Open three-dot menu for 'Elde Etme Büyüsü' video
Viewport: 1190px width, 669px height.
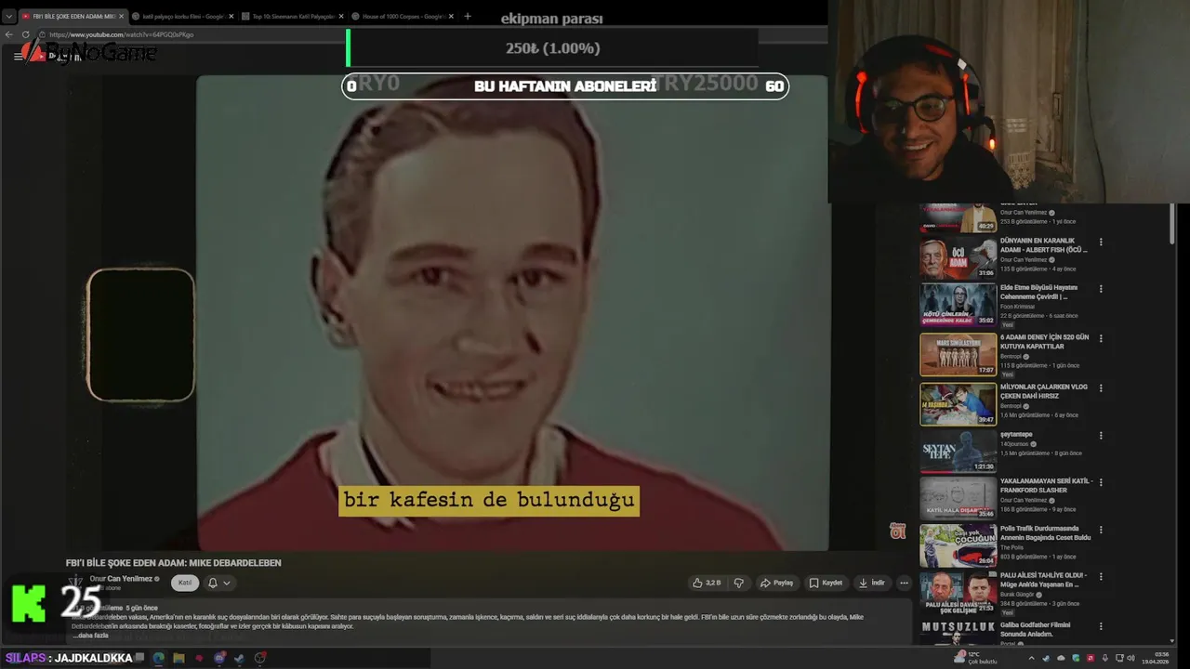pos(1101,289)
